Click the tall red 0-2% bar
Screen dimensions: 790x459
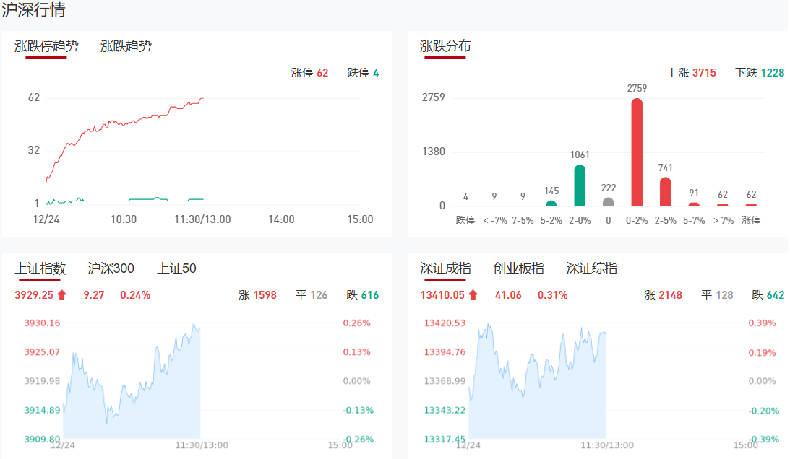coord(637,152)
